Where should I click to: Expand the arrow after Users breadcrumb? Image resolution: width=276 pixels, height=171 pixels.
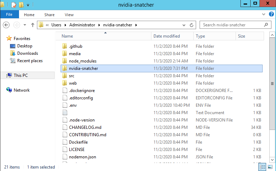click(65, 25)
